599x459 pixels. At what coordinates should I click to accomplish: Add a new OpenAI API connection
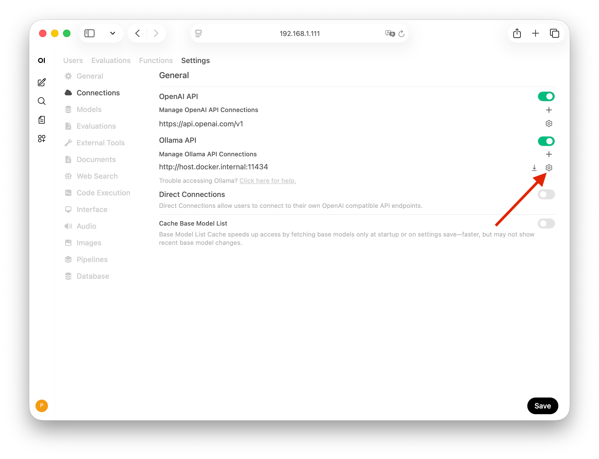coord(548,110)
